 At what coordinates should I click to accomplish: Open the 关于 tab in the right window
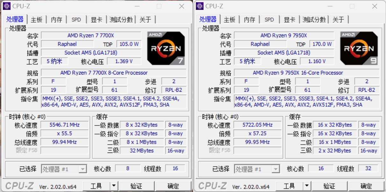[x=339, y=19]
